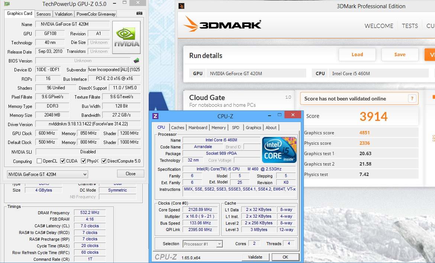Image resolution: width=435 pixels, height=263 pixels.
Task: Click the Level 3 cache value 3 MBytes
Action: [x=258, y=230]
